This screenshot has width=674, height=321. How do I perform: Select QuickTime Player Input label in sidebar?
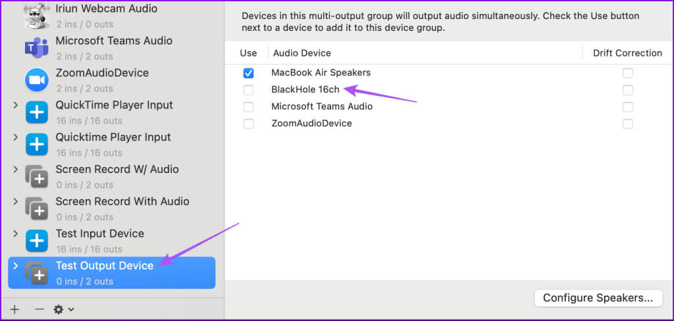(x=114, y=105)
